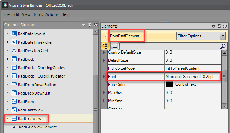Screen dimensions: 230x133
Task: Click the property search input field
Action: pyautogui.click(x=170, y=46)
